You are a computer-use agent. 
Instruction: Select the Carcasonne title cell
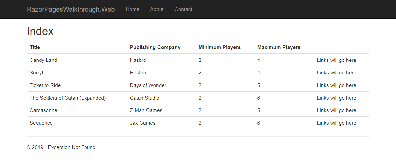43,110
